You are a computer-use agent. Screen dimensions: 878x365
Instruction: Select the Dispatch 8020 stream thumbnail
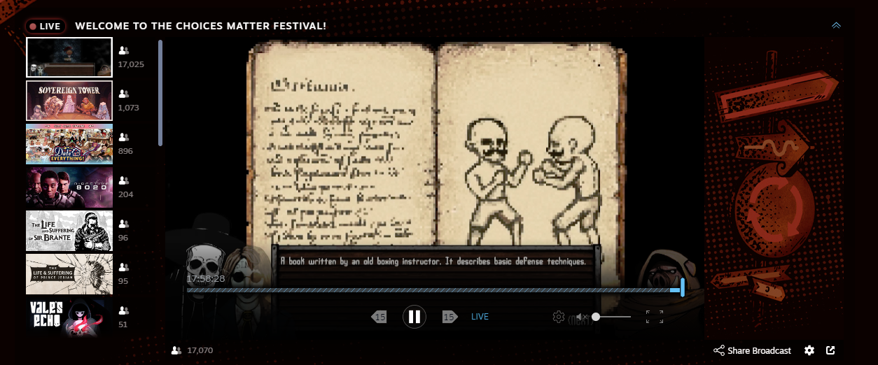click(69, 187)
